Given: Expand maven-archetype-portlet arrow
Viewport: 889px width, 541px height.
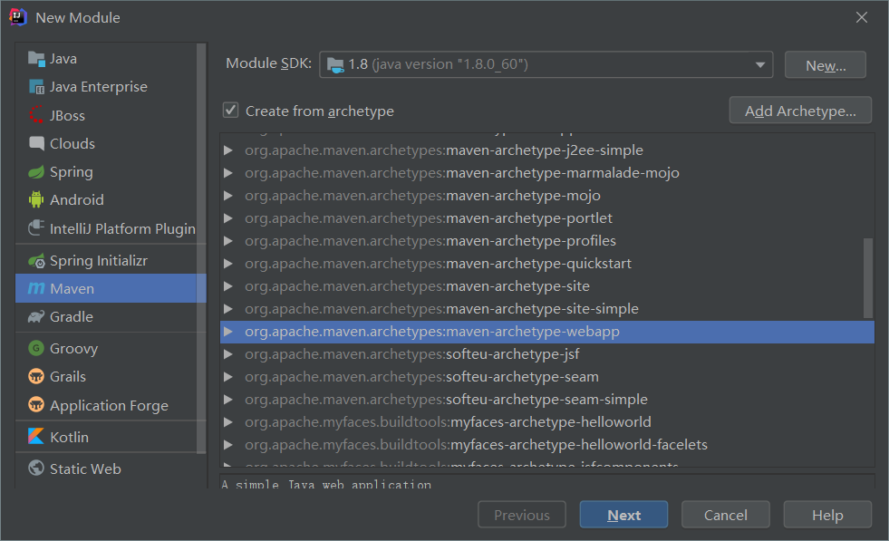Looking at the screenshot, I should click(x=228, y=218).
